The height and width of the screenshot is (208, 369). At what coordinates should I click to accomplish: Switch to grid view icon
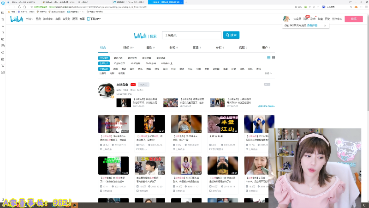[269, 58]
